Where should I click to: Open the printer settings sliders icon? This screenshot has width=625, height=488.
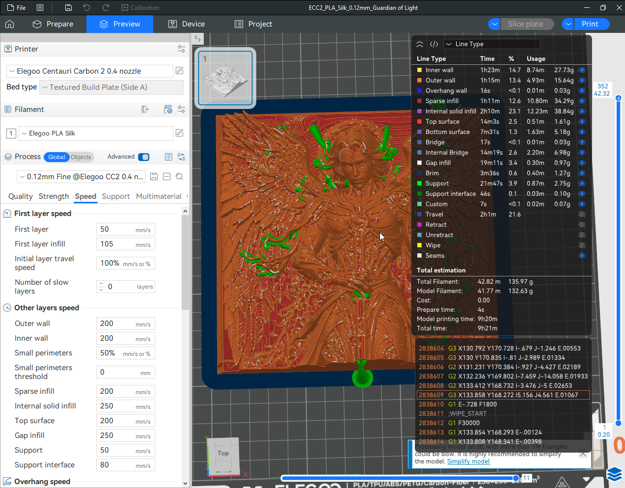pyautogui.click(x=181, y=49)
